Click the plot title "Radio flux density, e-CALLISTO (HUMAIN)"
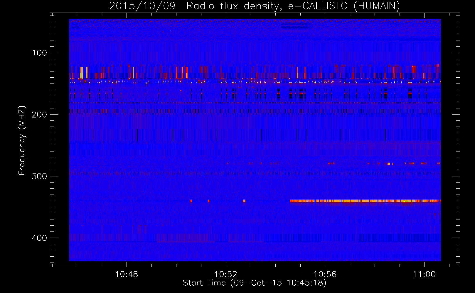This screenshot has height=293, width=475. pyautogui.click(x=293, y=6)
